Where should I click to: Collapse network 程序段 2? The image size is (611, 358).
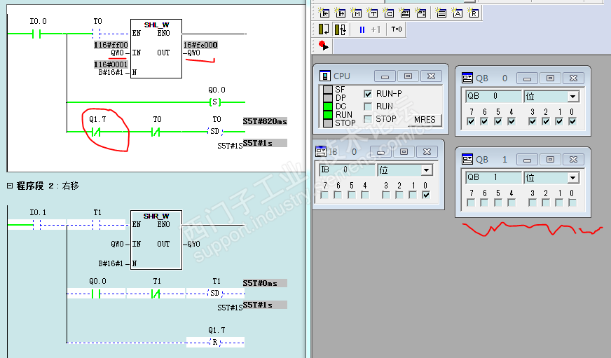click(x=10, y=186)
